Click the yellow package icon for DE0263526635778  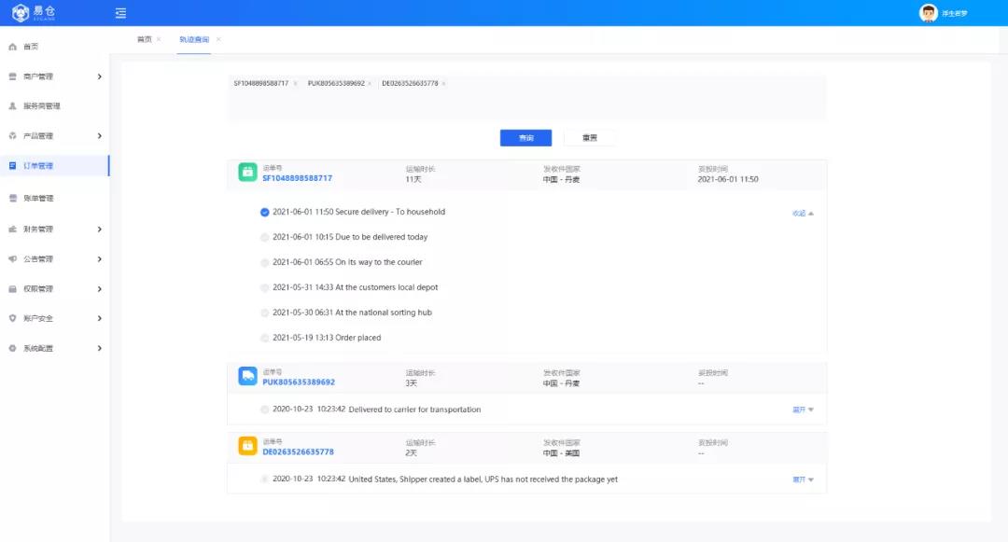pos(247,446)
